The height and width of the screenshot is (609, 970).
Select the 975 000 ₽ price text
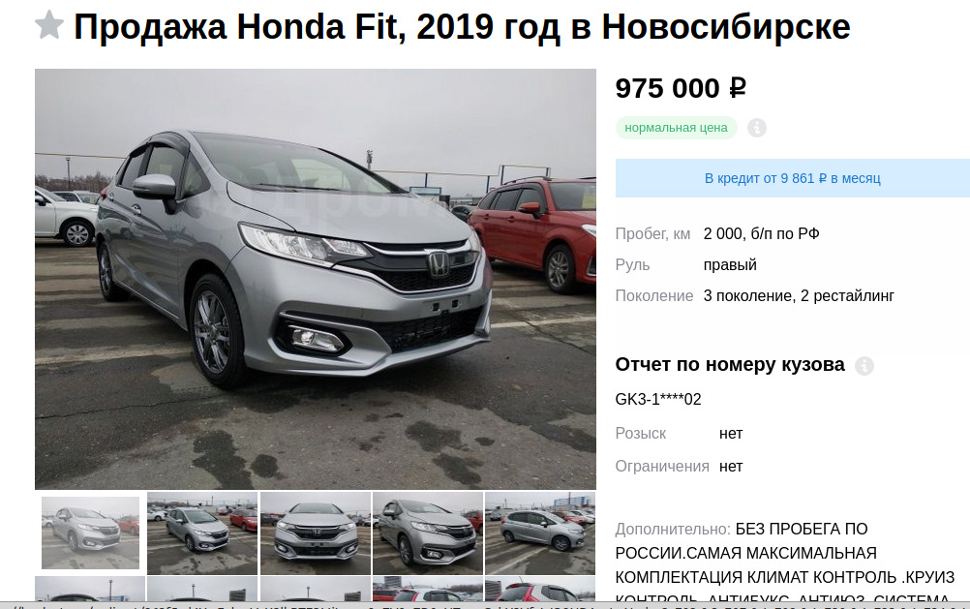coord(681,88)
